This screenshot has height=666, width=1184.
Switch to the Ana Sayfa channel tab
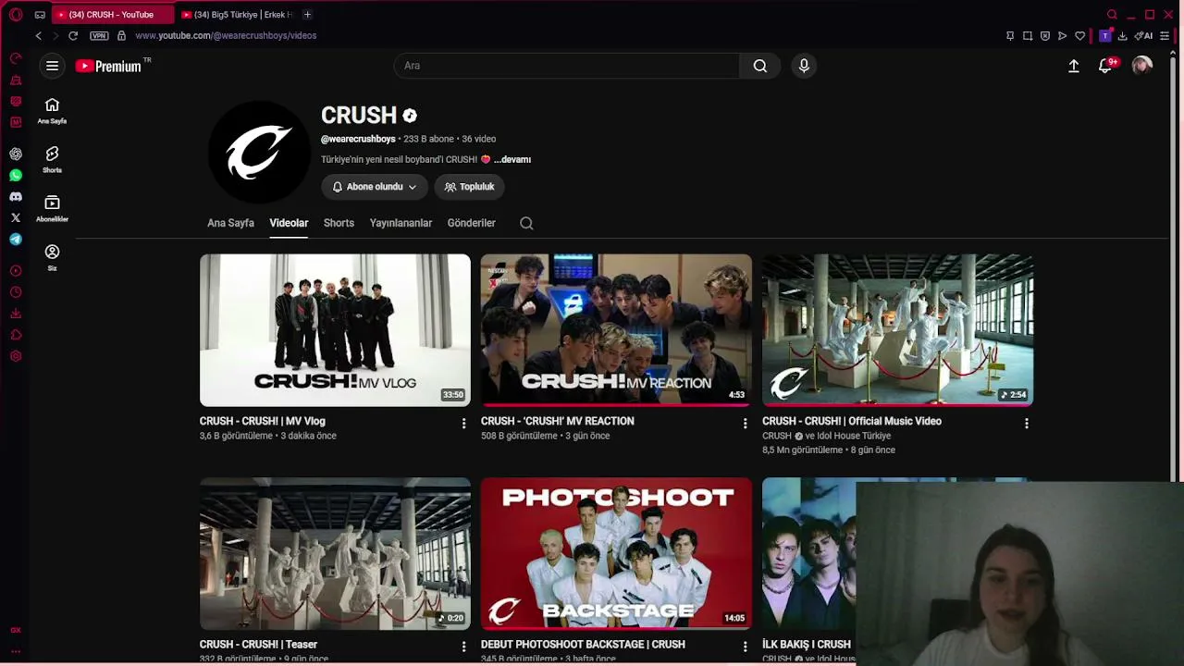(230, 223)
